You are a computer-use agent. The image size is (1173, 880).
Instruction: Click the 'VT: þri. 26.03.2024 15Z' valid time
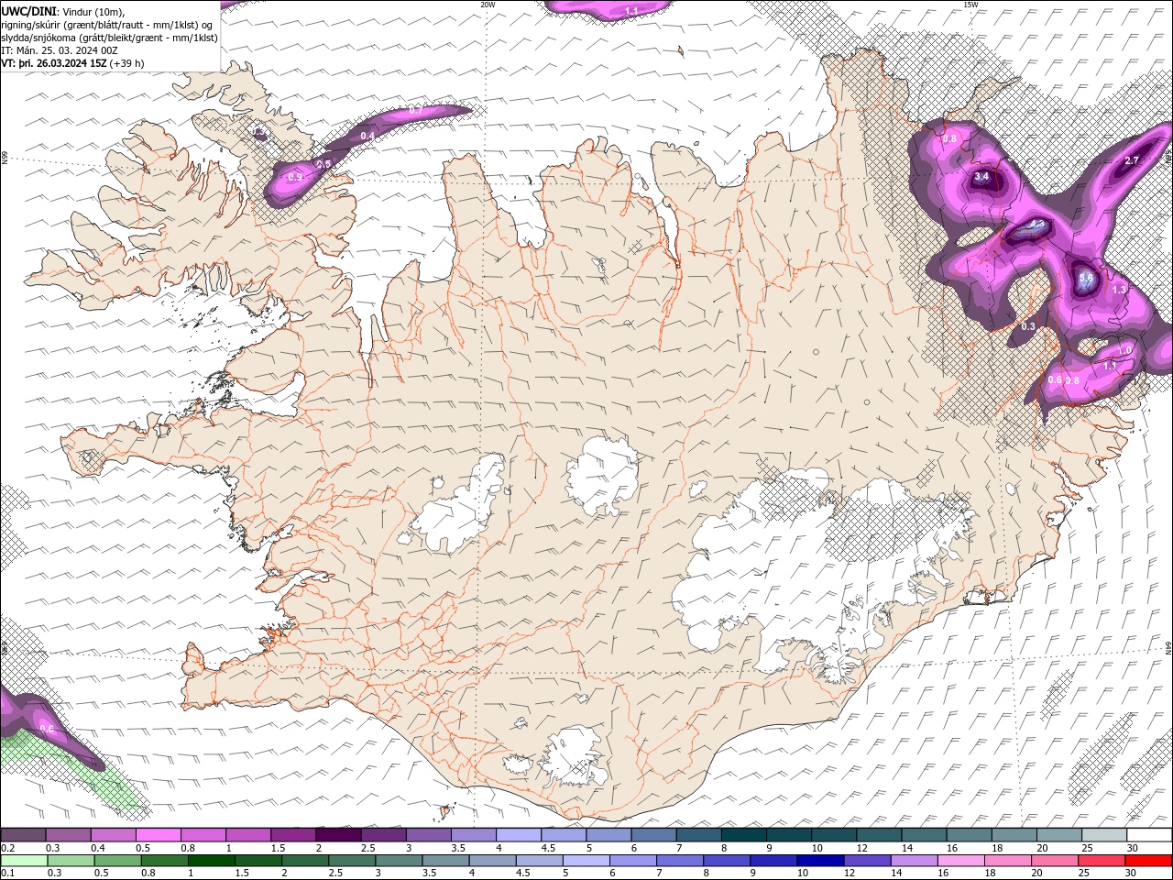pyautogui.click(x=54, y=63)
